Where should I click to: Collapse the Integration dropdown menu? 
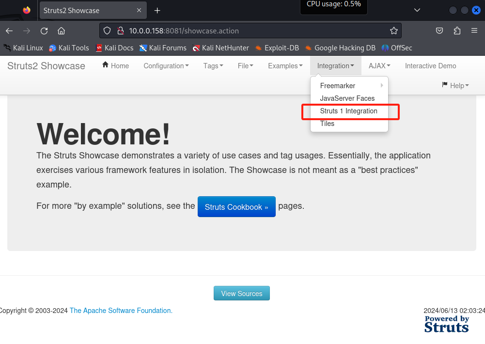coord(336,66)
